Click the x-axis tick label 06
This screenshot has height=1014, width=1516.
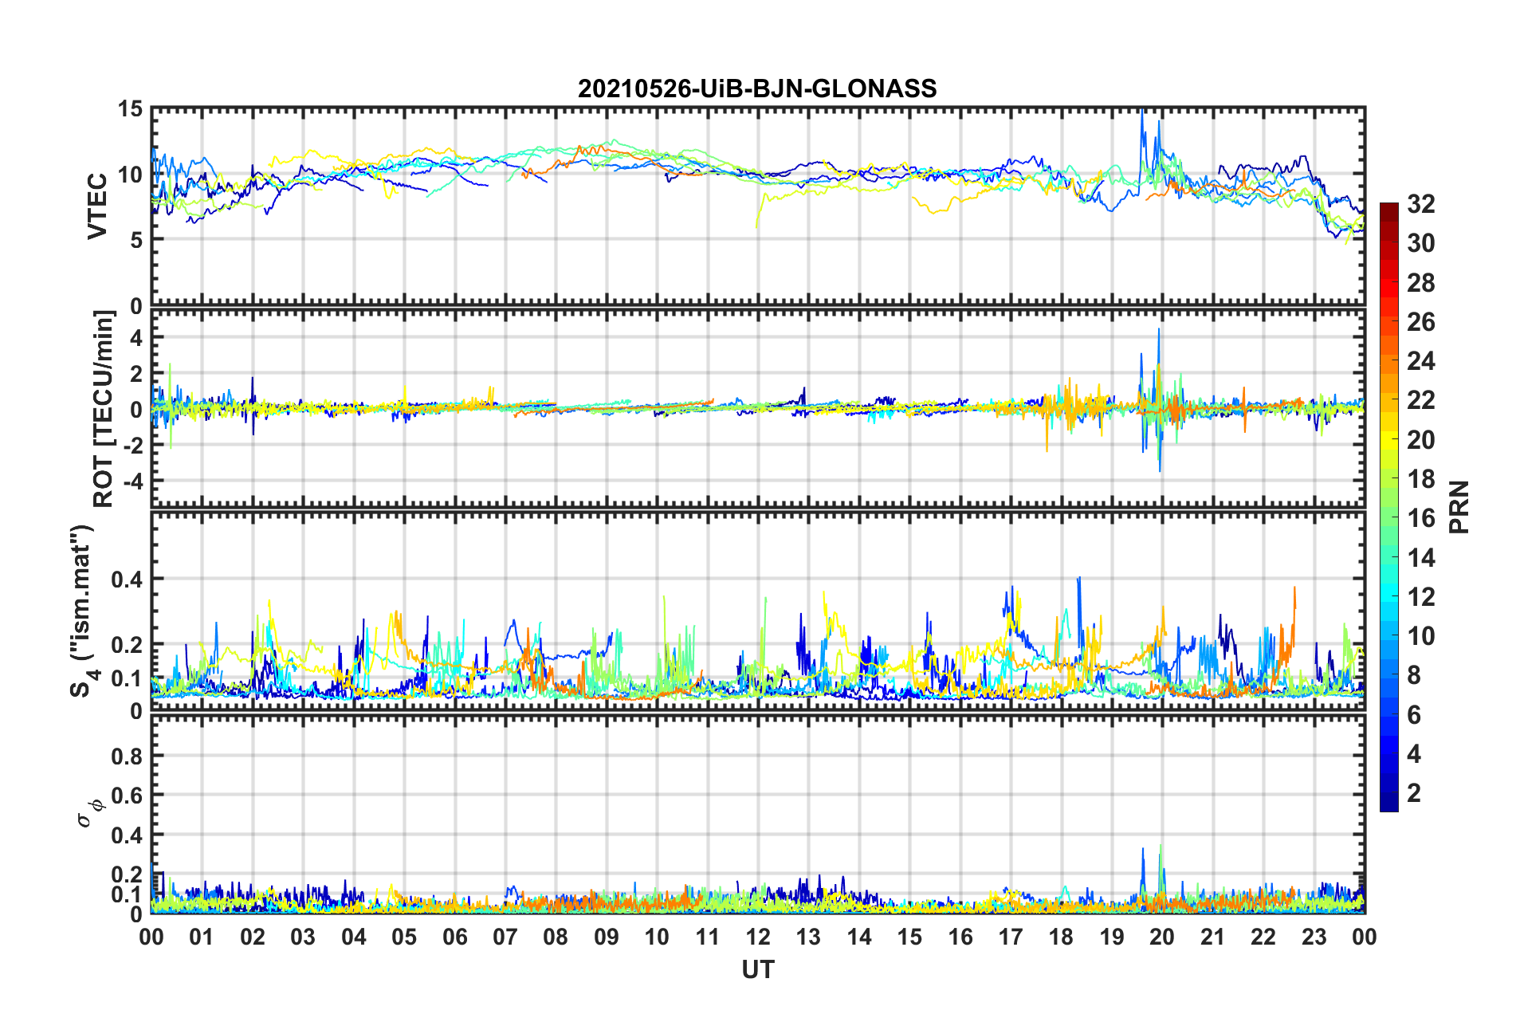click(x=454, y=937)
